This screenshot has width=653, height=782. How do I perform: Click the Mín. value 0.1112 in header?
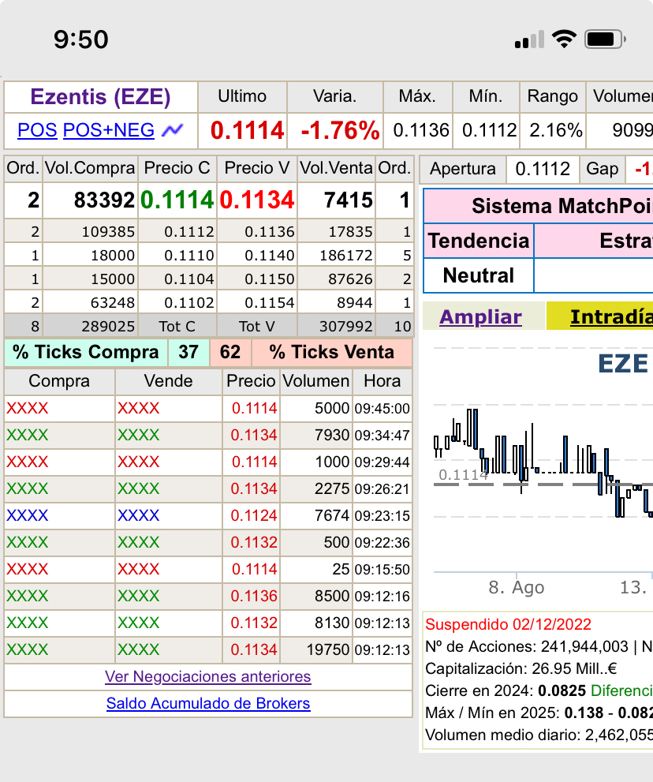click(490, 131)
